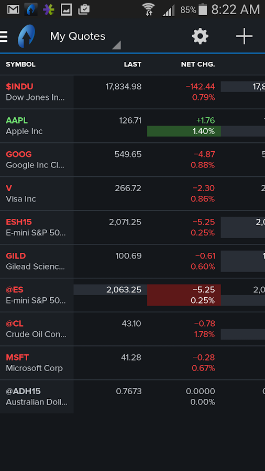Tap @ADH15 last price 0.7673

129,391
